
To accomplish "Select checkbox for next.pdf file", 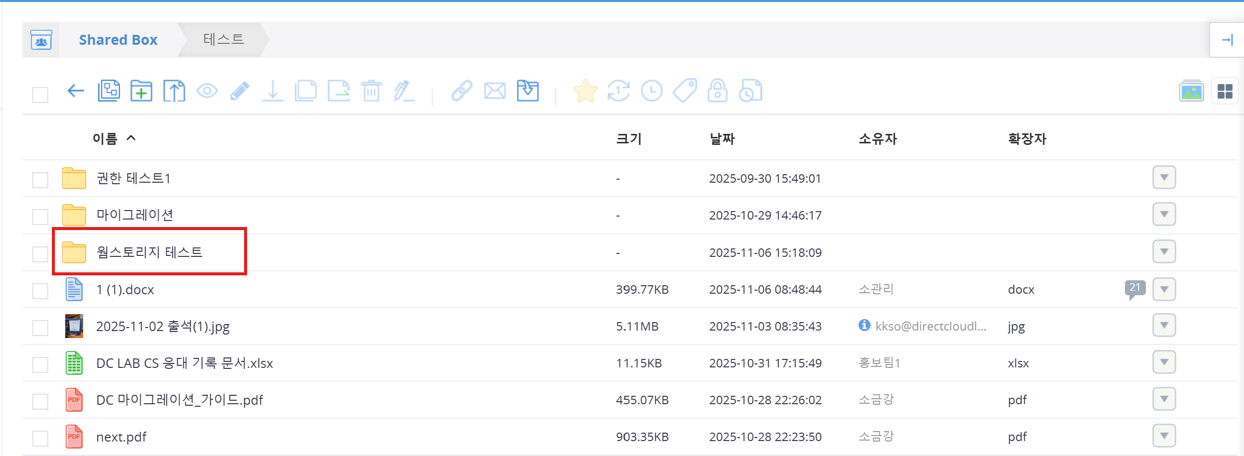I will (40, 438).
